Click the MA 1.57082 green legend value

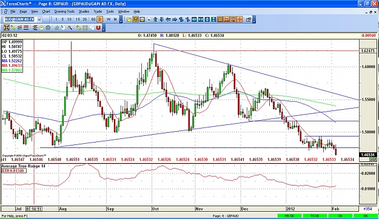coord(12,70)
